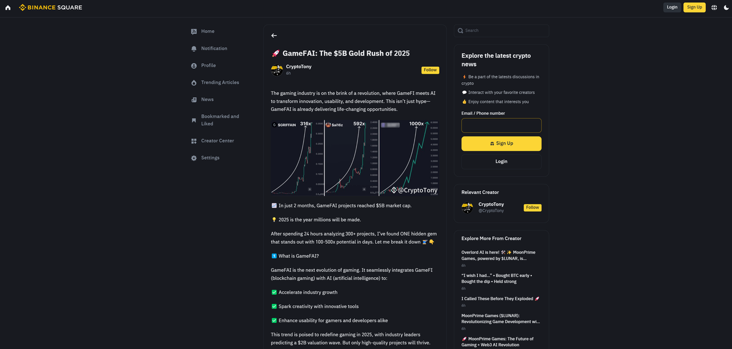This screenshot has height=349, width=732.
Task: Click the Search box
Action: 502,30
